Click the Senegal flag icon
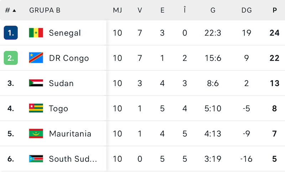This screenshot has height=172, width=285. coord(36,33)
